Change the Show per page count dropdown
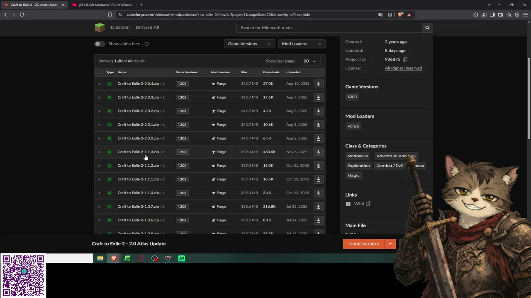This screenshot has width=531, height=298. coord(309,61)
